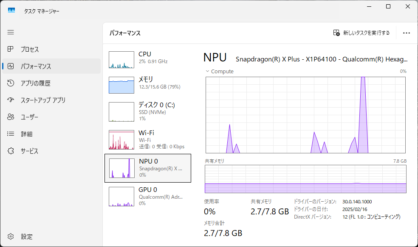Click the 共有メモリ usage bar graph
This screenshot has height=247, width=418.
305,178
